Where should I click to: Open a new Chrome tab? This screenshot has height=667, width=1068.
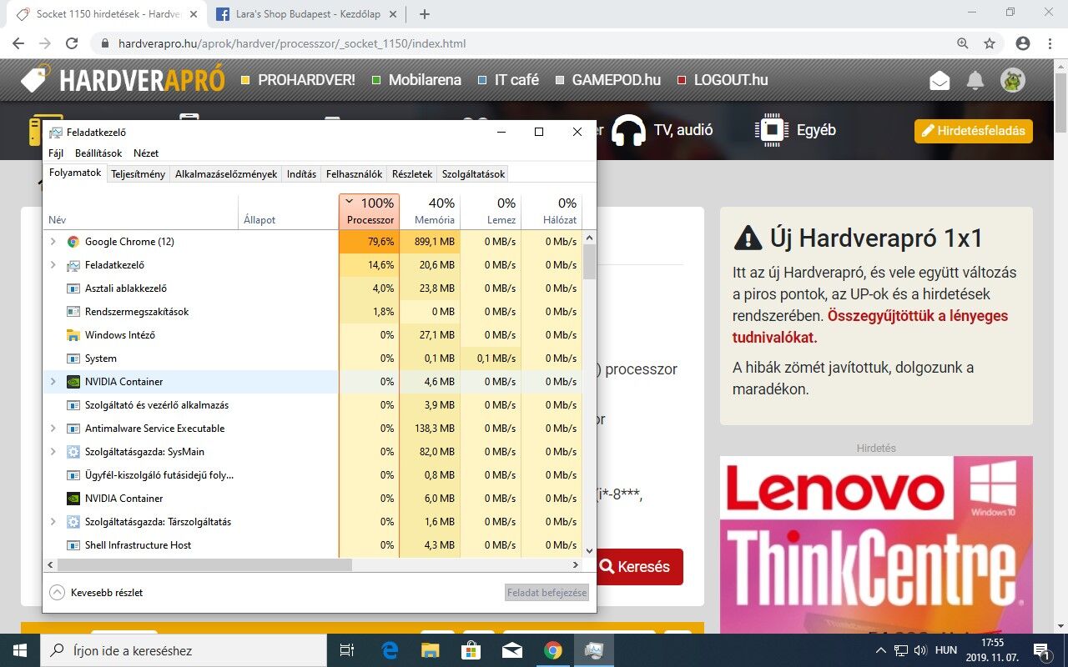click(425, 14)
